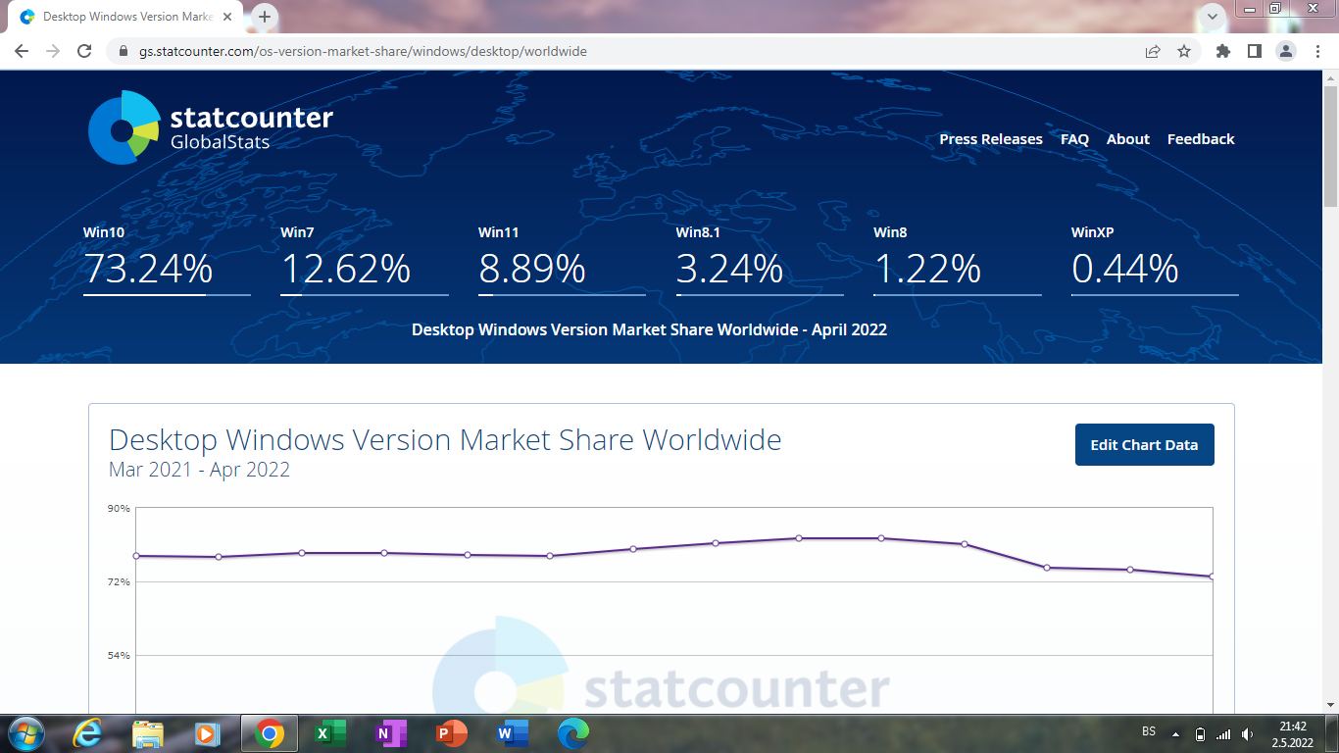Open the About link
This screenshot has width=1339, height=753.
point(1128,139)
